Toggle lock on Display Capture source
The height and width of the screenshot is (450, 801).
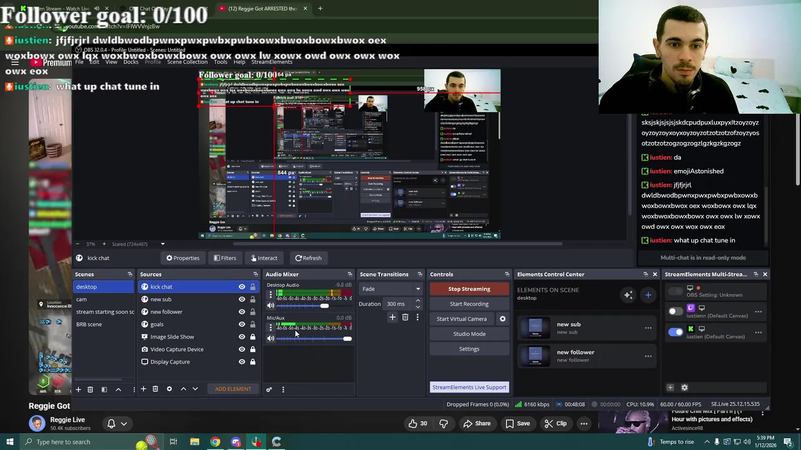pyautogui.click(x=253, y=362)
